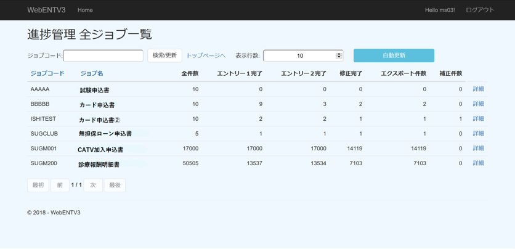Click the 表示行数 spinner arrows
The width and height of the screenshot is (515, 249).
(x=339, y=55)
